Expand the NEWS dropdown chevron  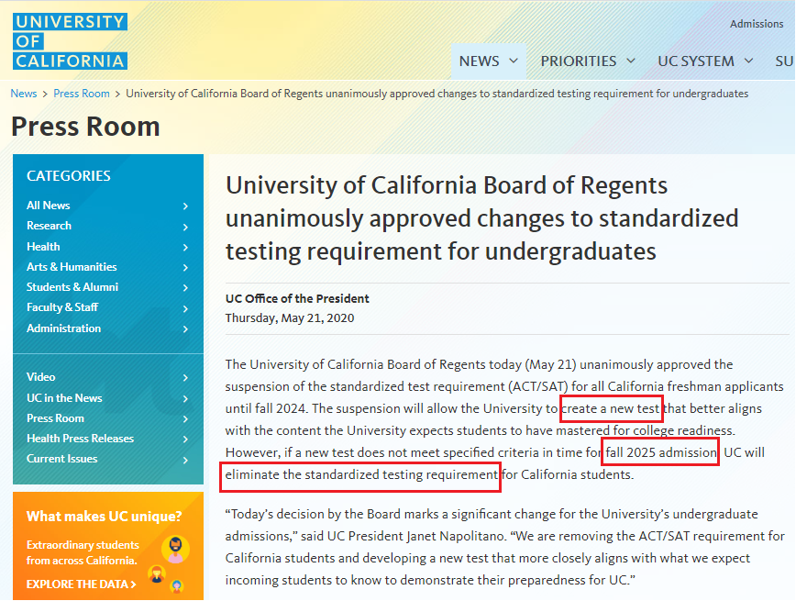[x=514, y=61]
